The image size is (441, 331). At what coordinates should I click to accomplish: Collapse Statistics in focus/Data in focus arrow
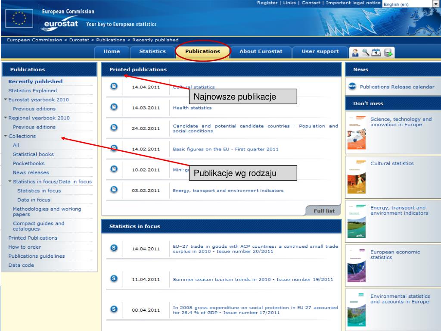(x=10, y=181)
